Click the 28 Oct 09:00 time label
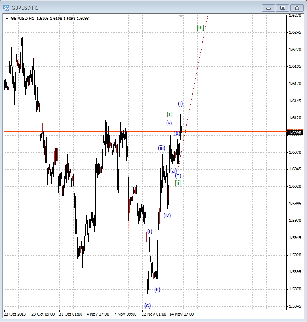 pyautogui.click(x=43, y=314)
